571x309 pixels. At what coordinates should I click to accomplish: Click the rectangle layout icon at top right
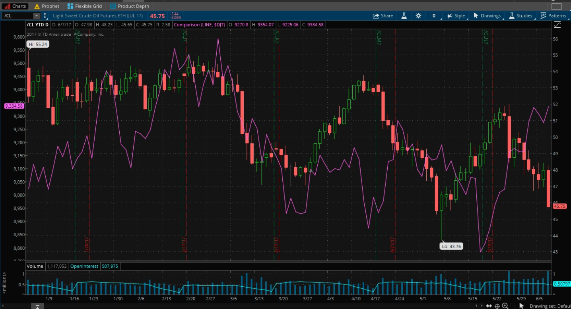coord(556,6)
